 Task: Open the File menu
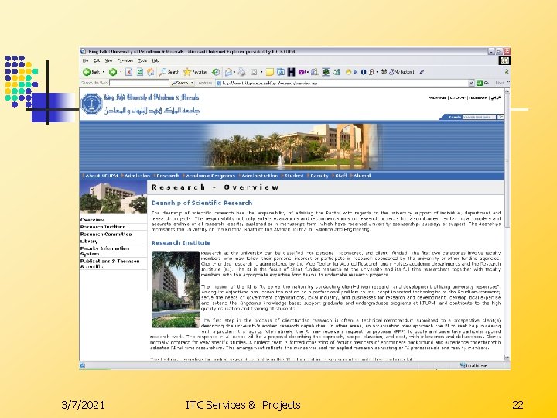[85, 61]
